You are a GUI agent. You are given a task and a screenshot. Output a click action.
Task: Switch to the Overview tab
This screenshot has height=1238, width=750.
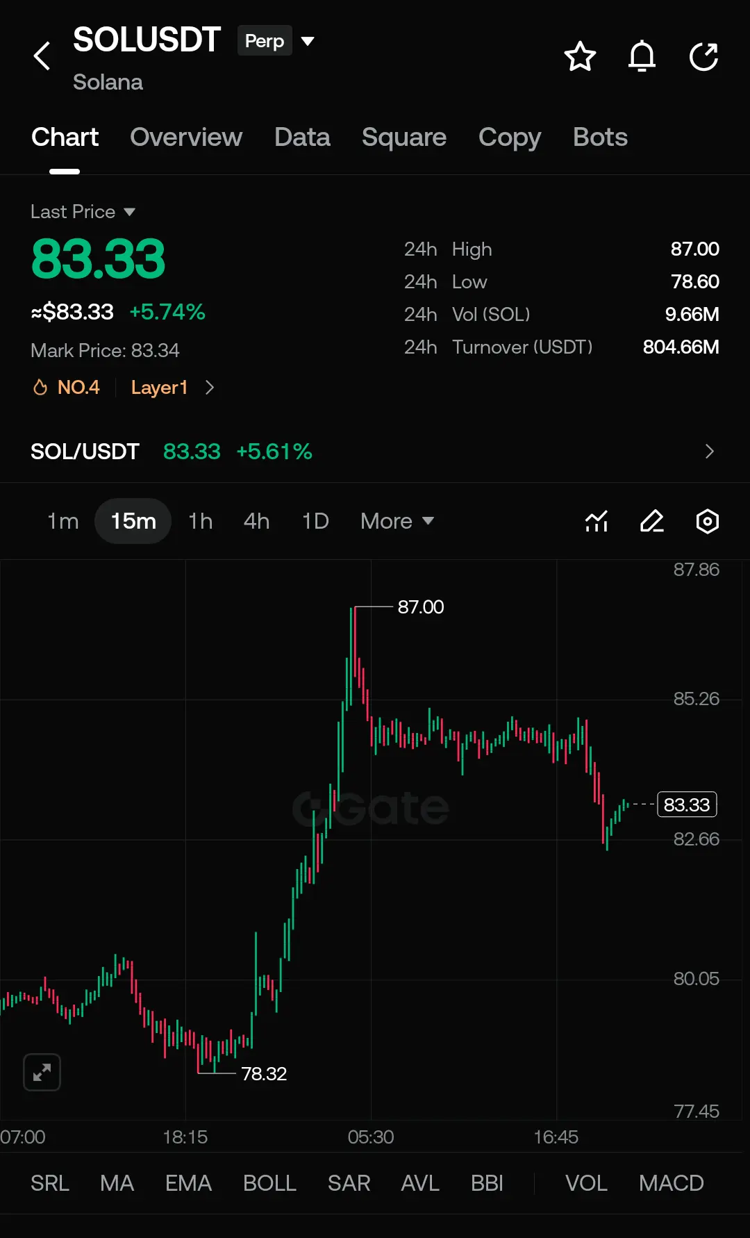tap(186, 137)
